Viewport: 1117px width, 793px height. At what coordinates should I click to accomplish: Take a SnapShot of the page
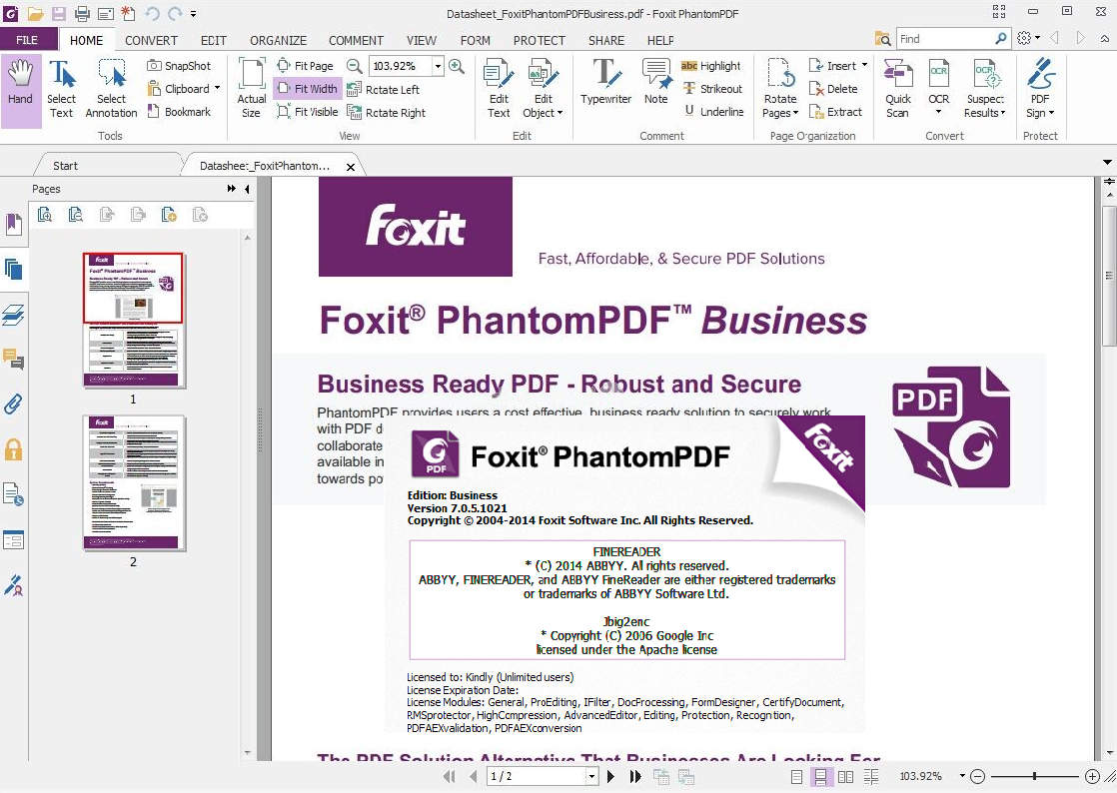[179, 66]
